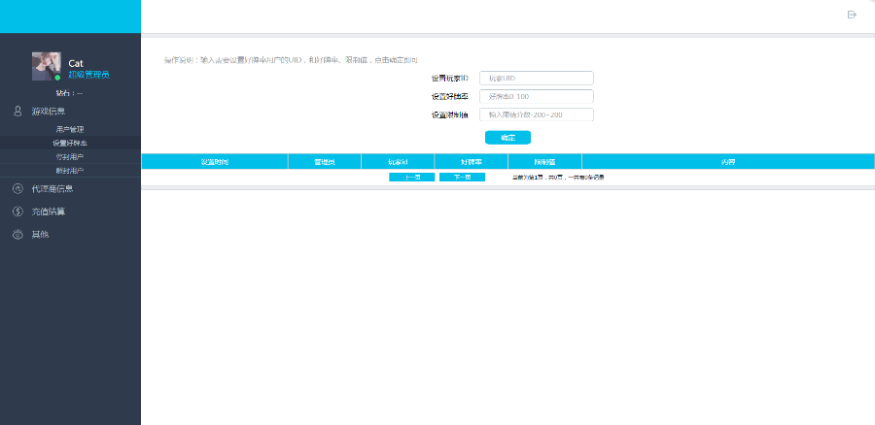Open the 封封用户 submenu item

tap(70, 156)
